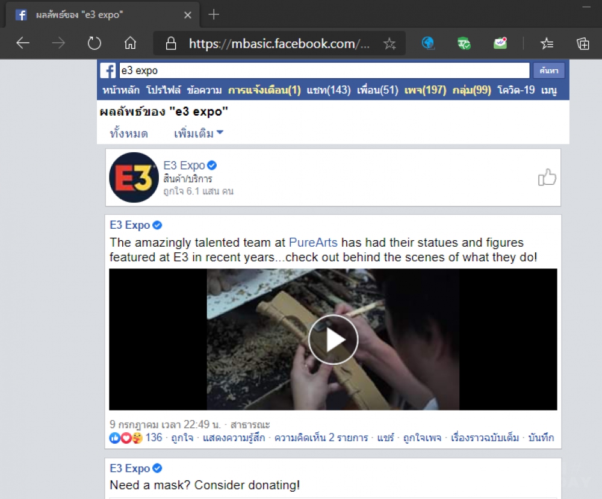Open เพื่อน(51) friends link
The image size is (602, 499).
378,90
